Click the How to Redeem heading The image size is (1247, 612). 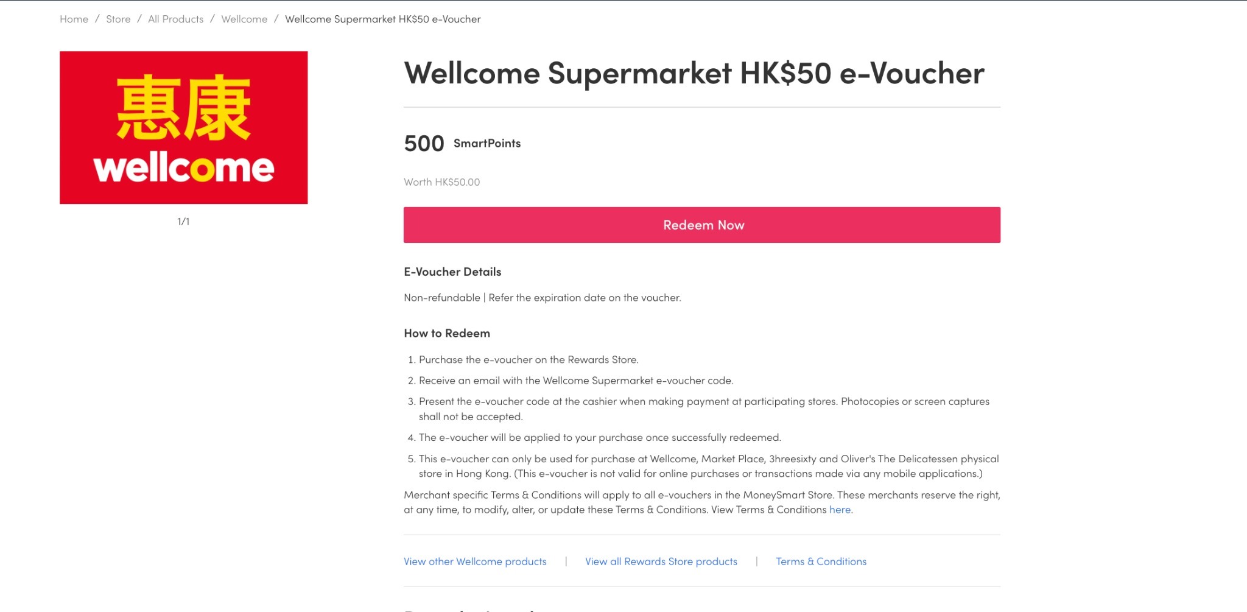tap(447, 333)
